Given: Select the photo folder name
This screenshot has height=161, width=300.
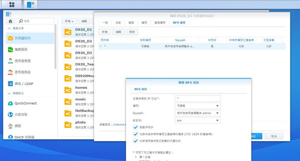Looking at the screenshot, I should (x=80, y=122).
